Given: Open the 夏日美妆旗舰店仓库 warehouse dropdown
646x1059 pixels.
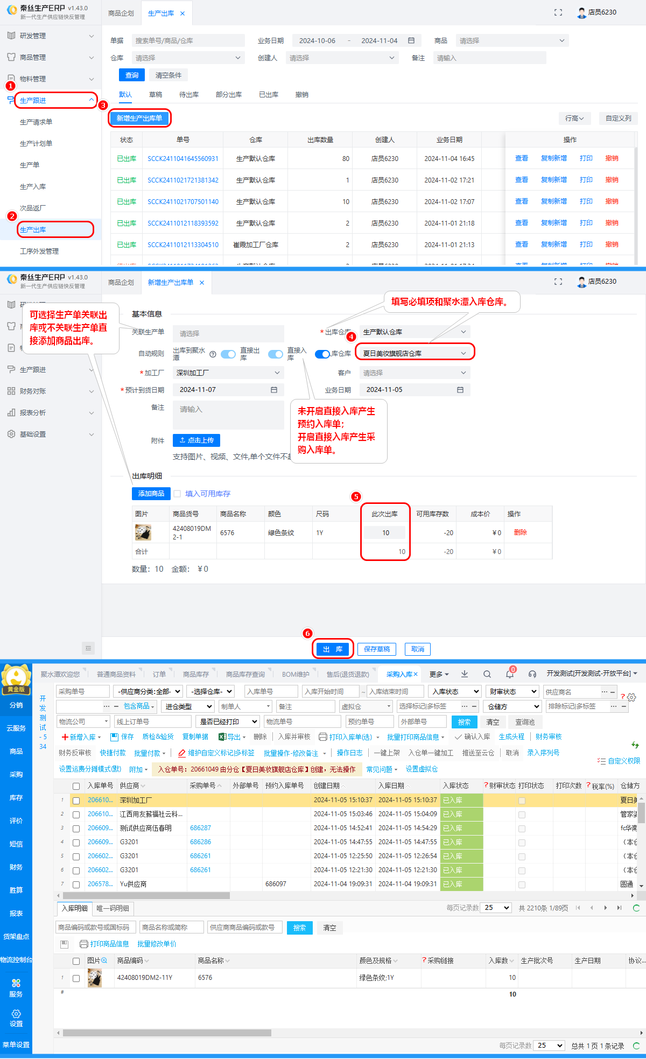Looking at the screenshot, I should coord(415,354).
